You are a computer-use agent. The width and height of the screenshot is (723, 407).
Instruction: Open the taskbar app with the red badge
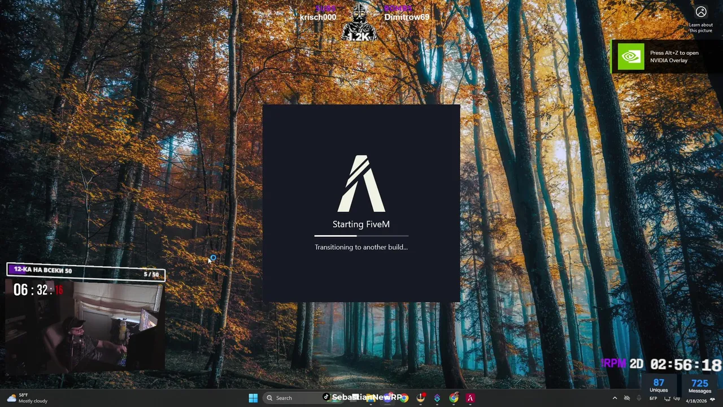(x=421, y=398)
